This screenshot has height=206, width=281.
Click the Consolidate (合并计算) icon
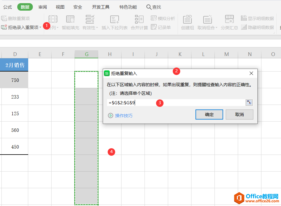(139, 20)
